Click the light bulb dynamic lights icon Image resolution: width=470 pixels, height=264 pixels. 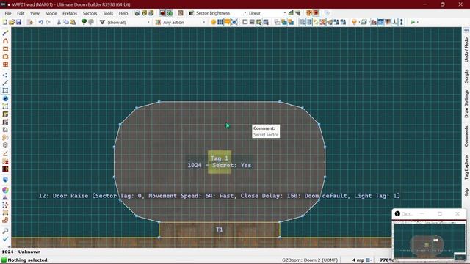[354, 22]
